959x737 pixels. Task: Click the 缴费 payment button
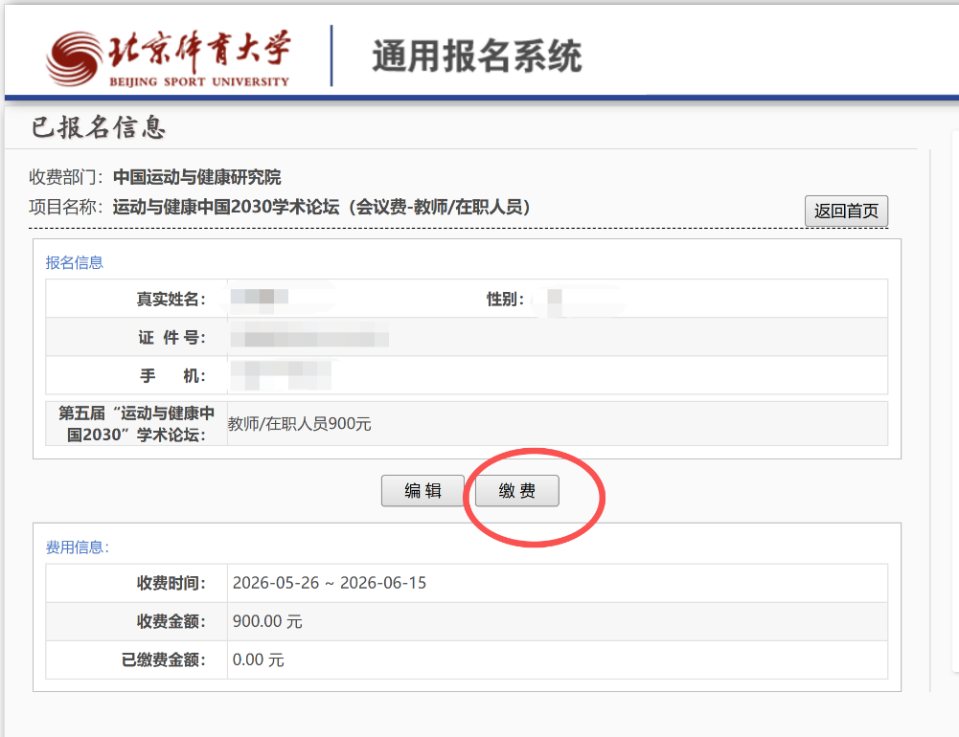point(516,491)
